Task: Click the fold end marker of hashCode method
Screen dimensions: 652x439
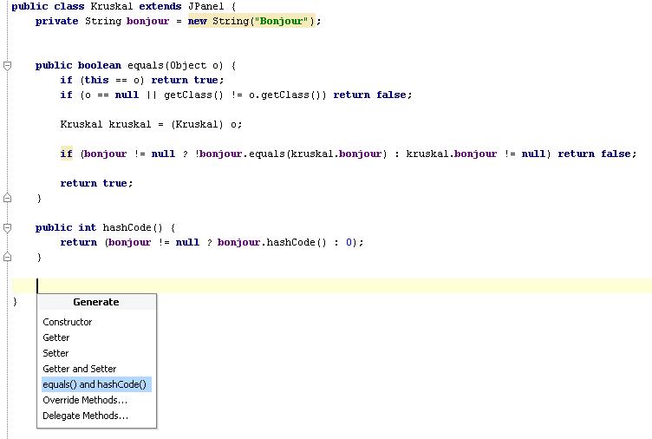Action: (x=7, y=258)
